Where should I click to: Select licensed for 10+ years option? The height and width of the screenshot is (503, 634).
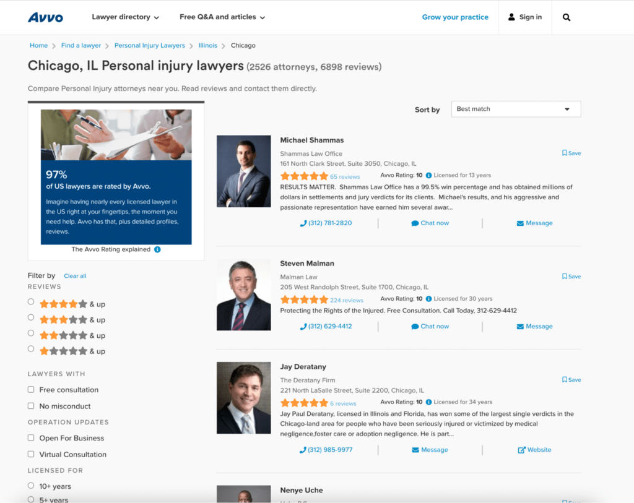[31, 486]
